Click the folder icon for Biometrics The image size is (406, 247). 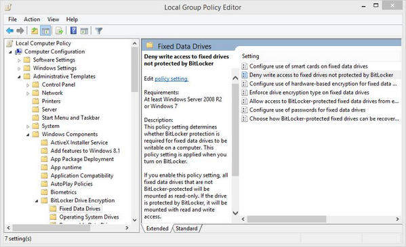45,192
